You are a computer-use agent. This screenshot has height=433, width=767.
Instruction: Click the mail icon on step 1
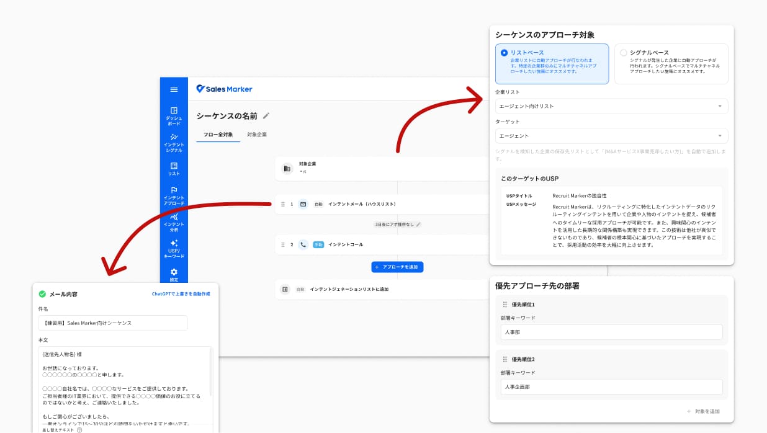[303, 204]
